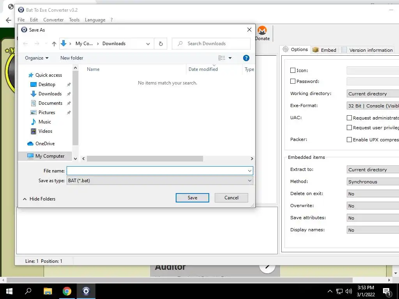Sort by Date modified column
This screenshot has height=299, width=399.
pyautogui.click(x=203, y=69)
